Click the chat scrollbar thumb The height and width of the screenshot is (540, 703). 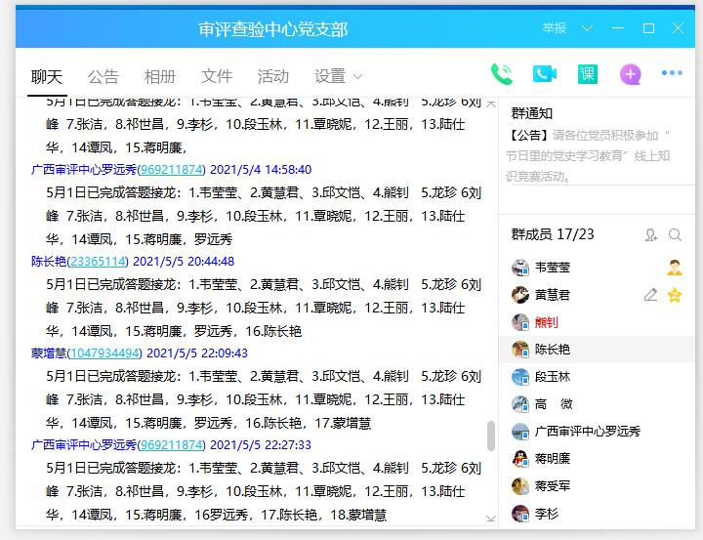coord(491,436)
